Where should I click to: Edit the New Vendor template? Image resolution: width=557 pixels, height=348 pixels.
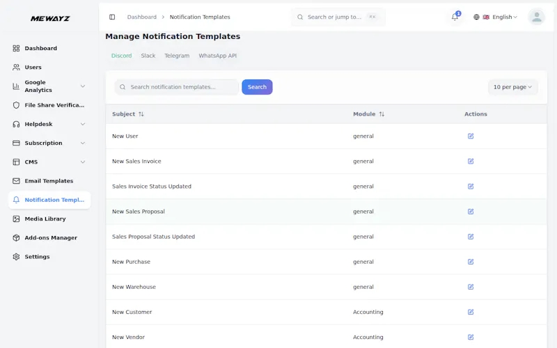click(471, 338)
